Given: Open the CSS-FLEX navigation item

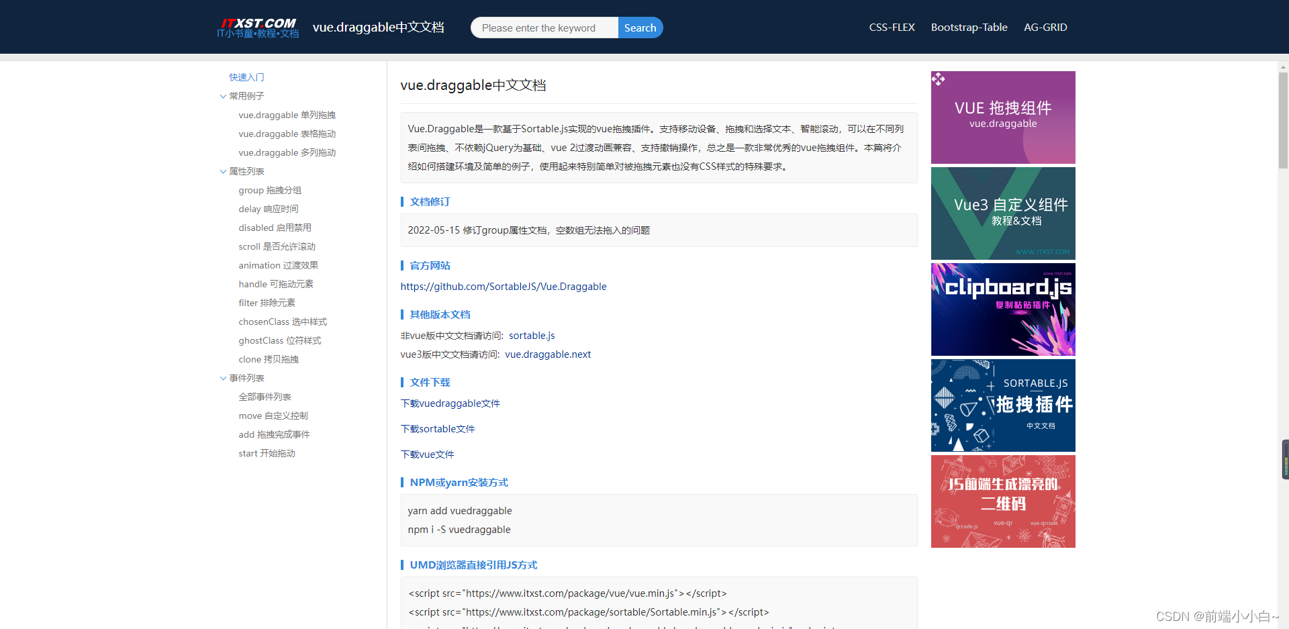Looking at the screenshot, I should [x=892, y=28].
